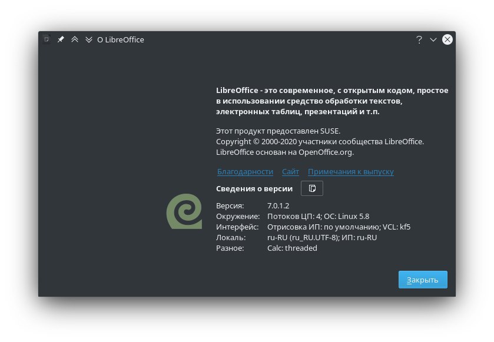This screenshot has width=494, height=342.
Task: Toggle keep-above with double up-arrow icon
Action: pos(75,39)
